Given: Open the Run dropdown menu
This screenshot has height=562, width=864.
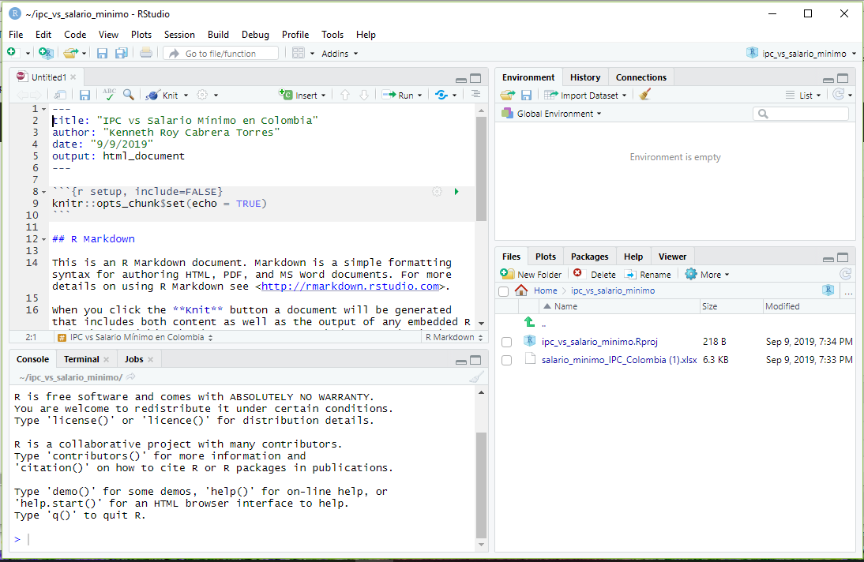Looking at the screenshot, I should (420, 96).
